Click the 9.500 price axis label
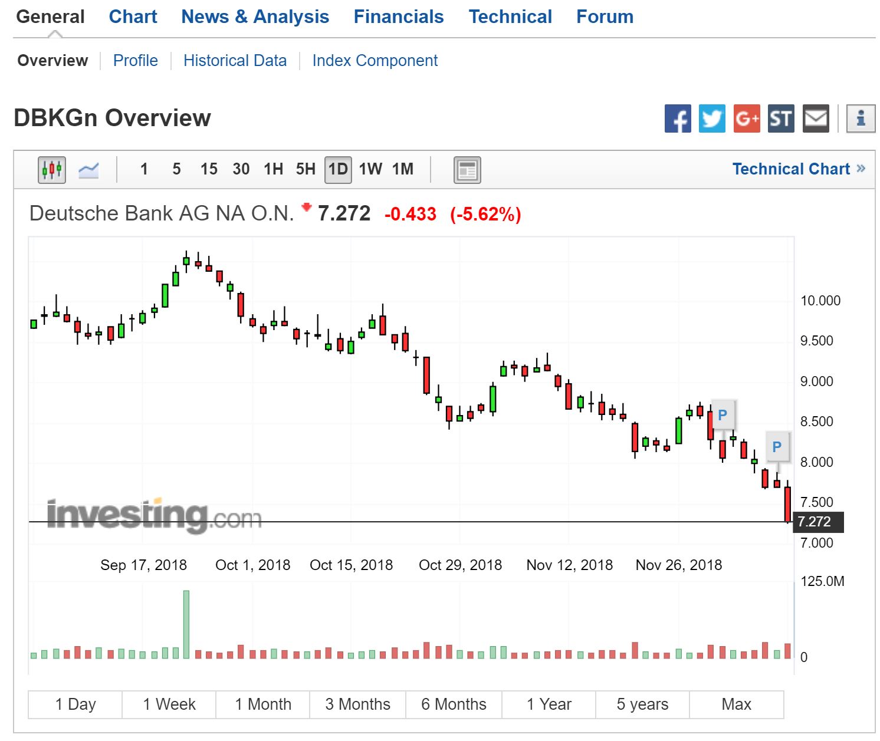 point(817,341)
